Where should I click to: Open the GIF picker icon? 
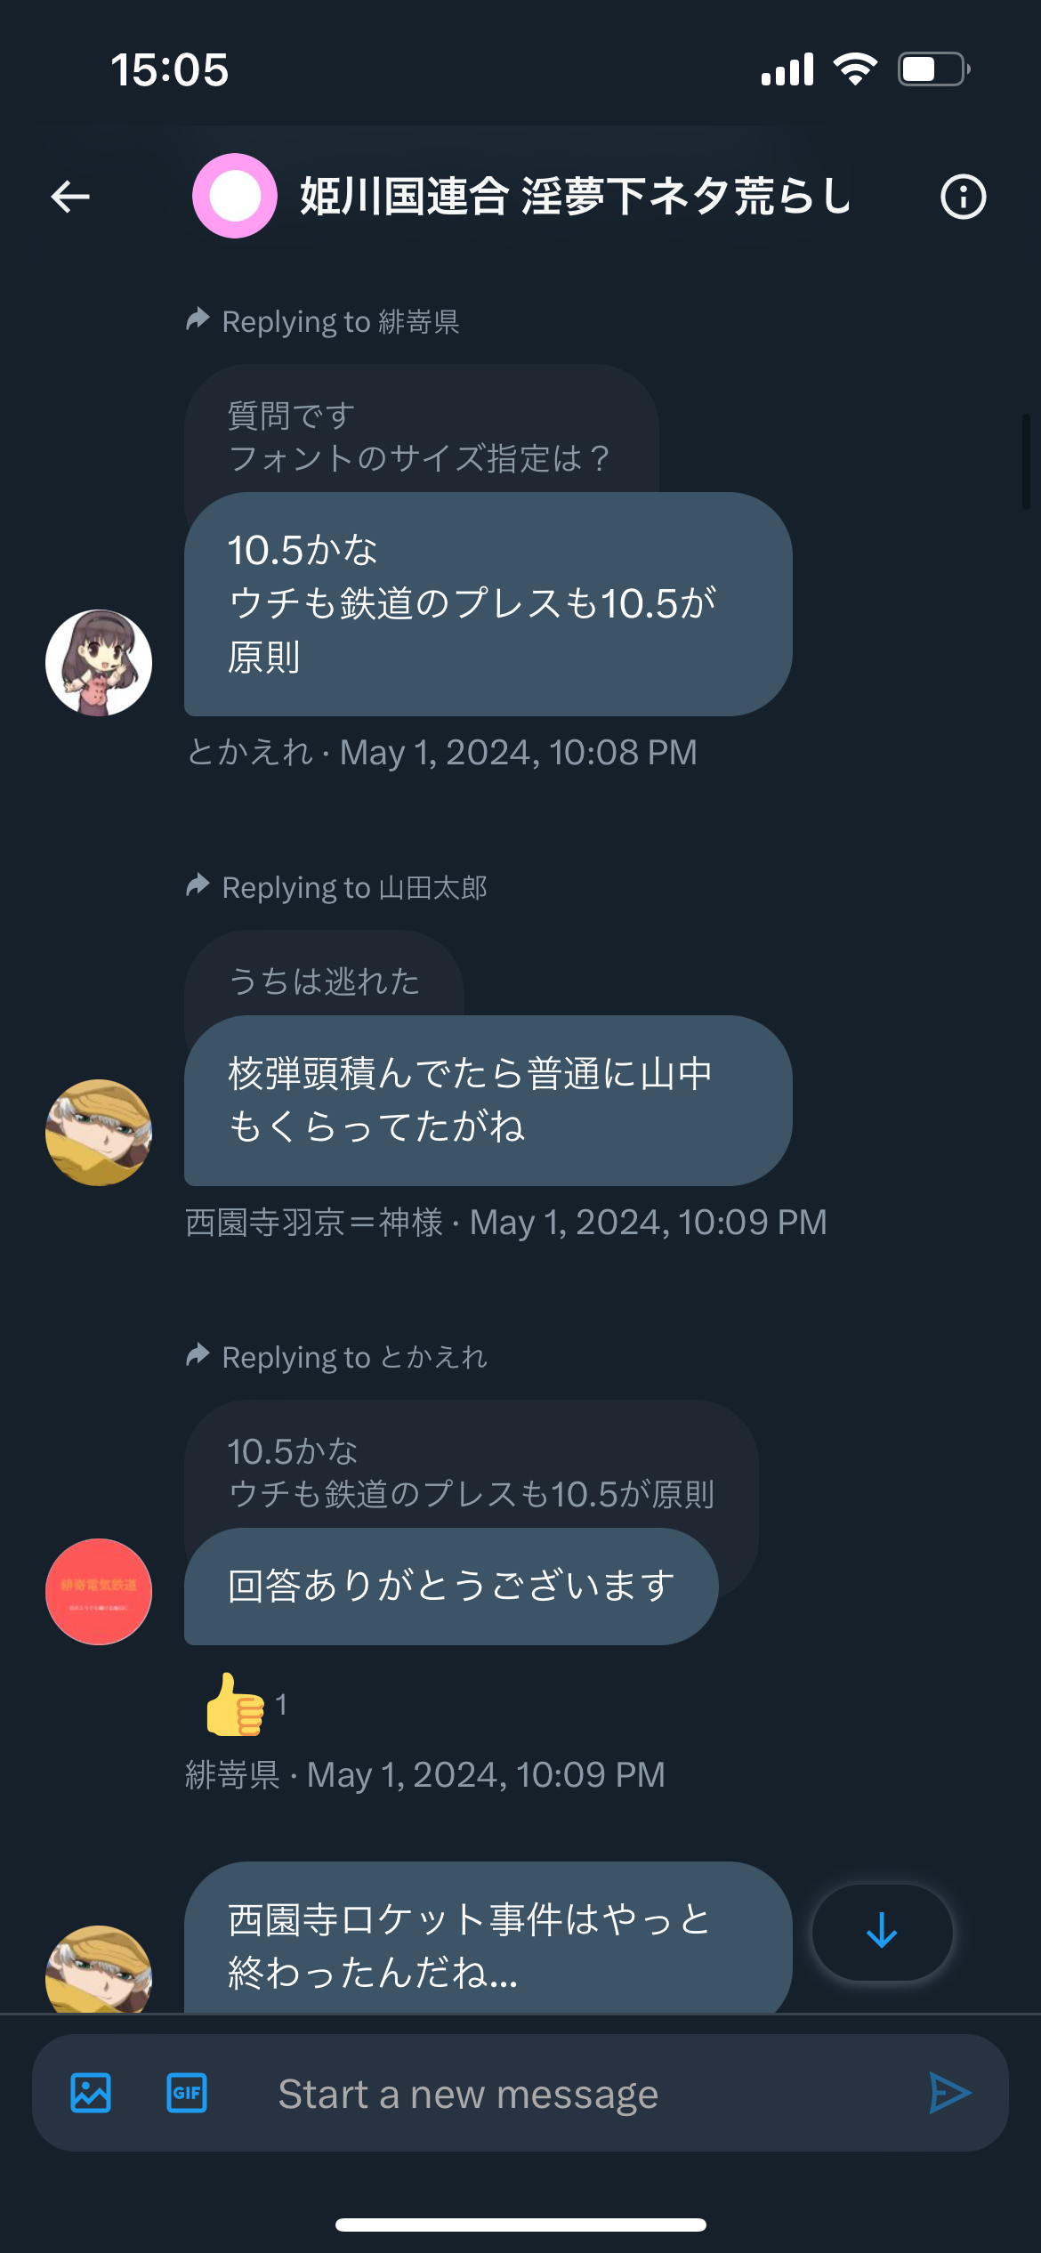point(187,2093)
